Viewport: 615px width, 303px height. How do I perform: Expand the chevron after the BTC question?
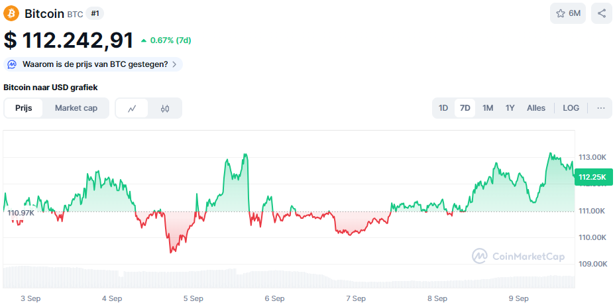(x=174, y=64)
